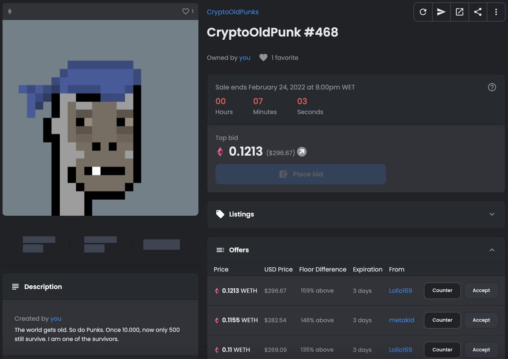Click the sale end date text
Viewport: 508px width, 359px height.
point(285,87)
